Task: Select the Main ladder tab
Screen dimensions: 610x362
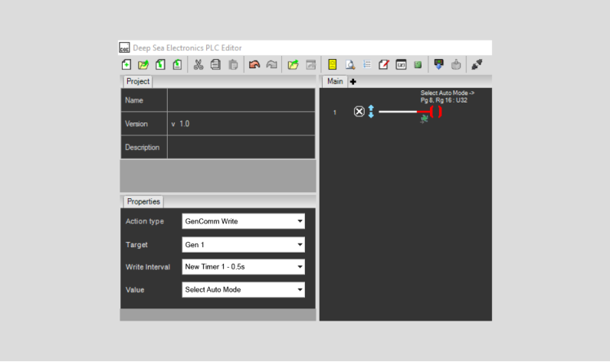Action: [x=335, y=82]
